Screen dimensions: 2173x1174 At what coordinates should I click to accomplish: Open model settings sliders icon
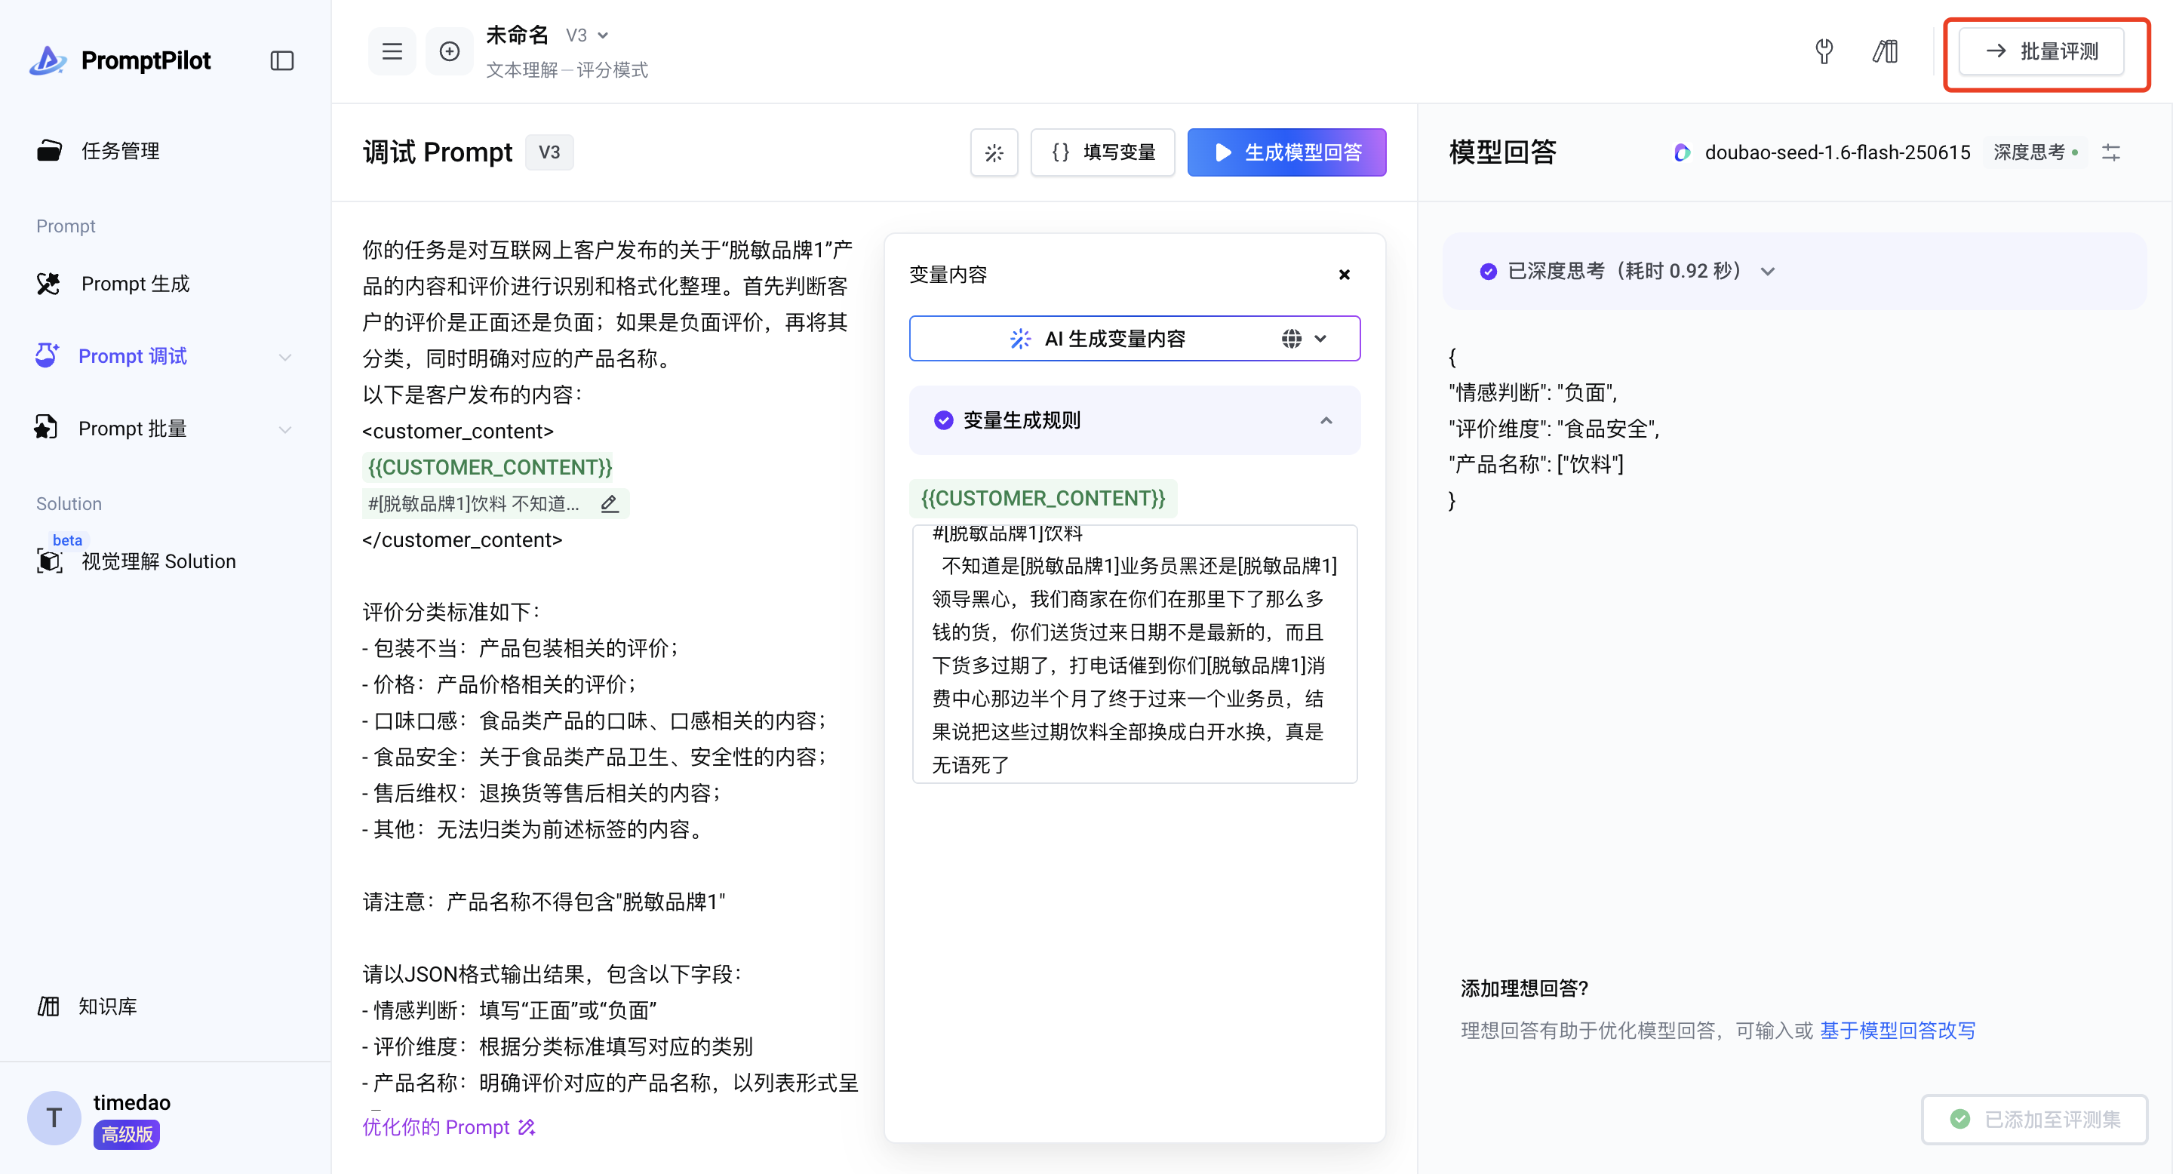2110,152
